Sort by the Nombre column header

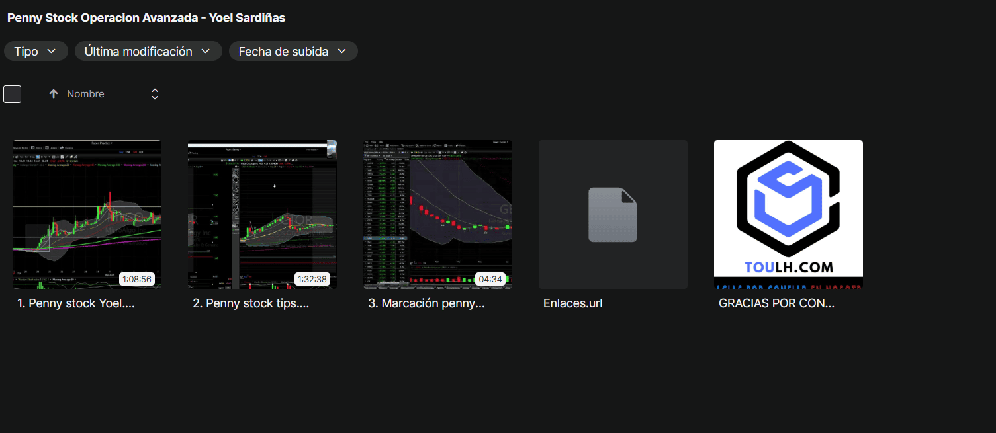coord(85,94)
